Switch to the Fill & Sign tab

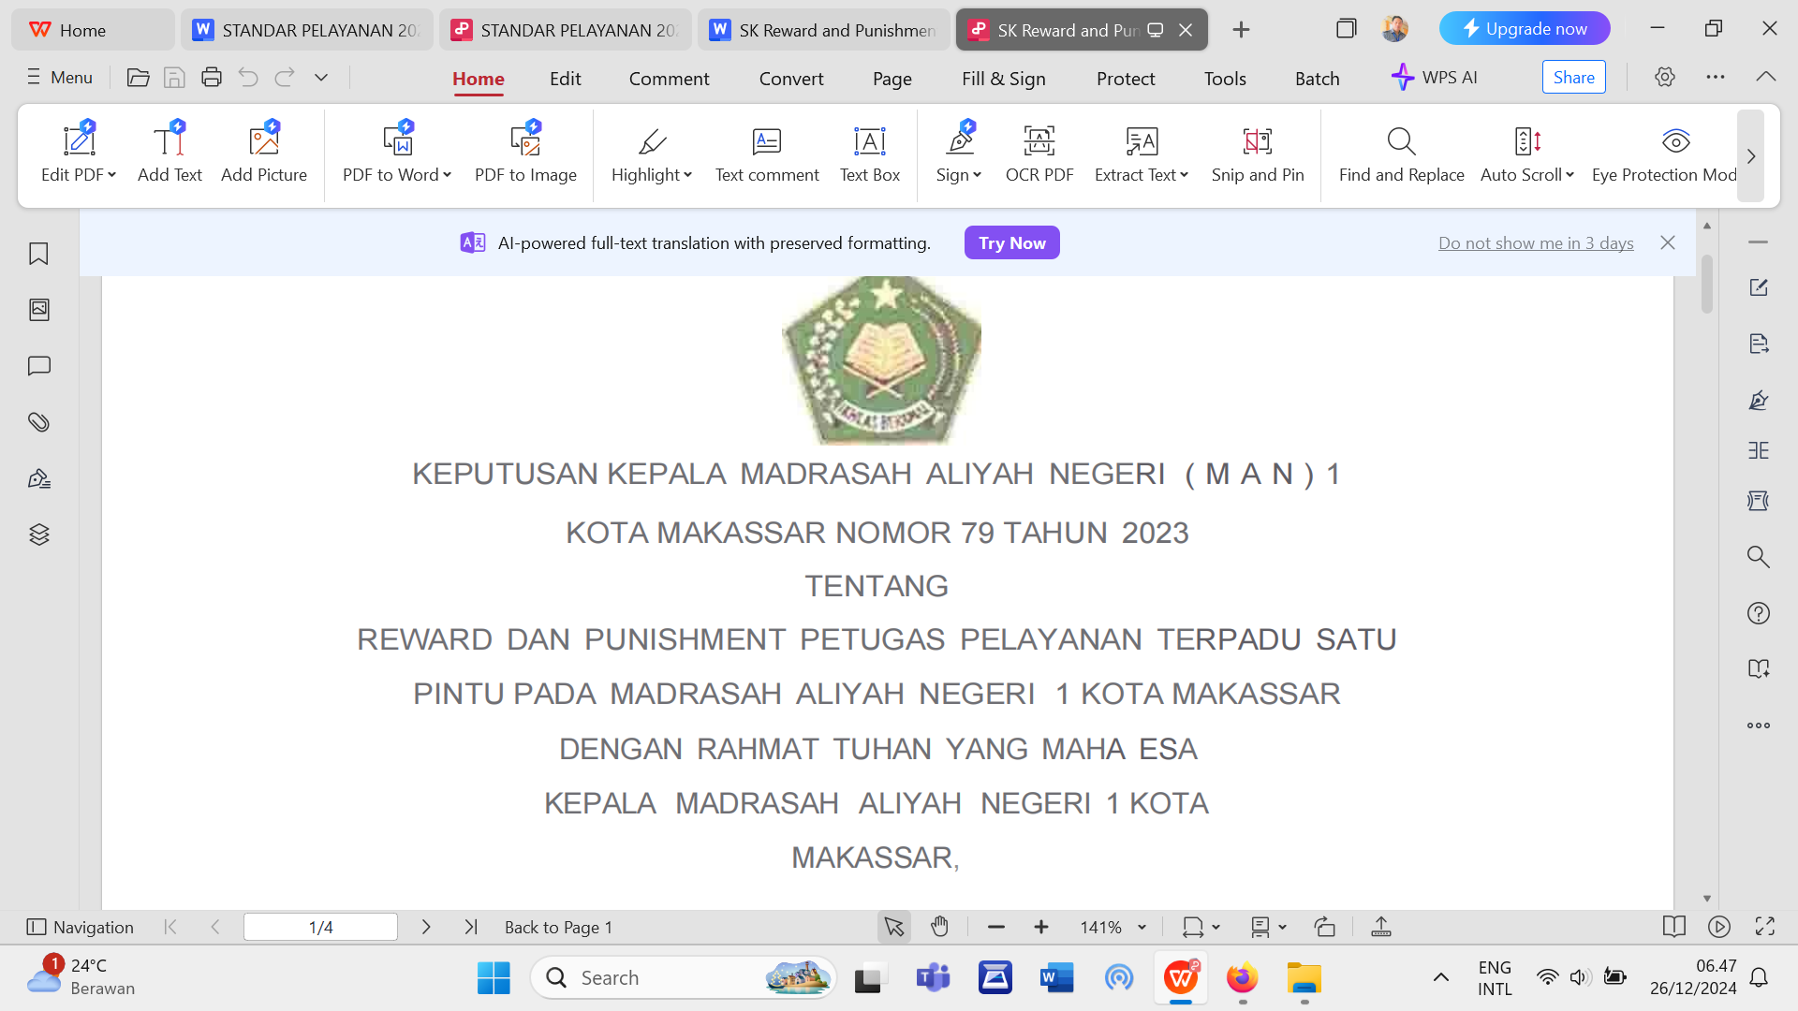tap(1004, 79)
